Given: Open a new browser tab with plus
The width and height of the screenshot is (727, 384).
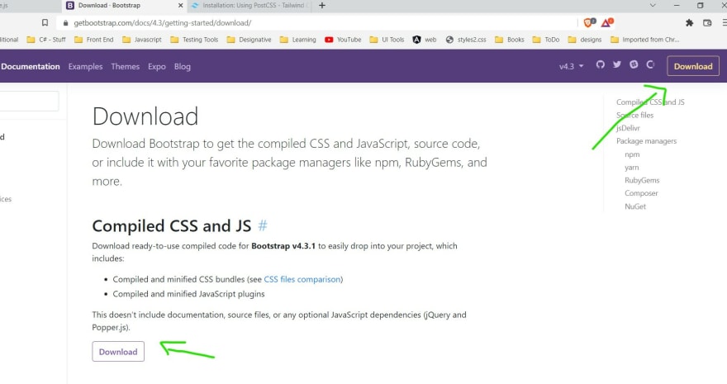Looking at the screenshot, I should 322,6.
